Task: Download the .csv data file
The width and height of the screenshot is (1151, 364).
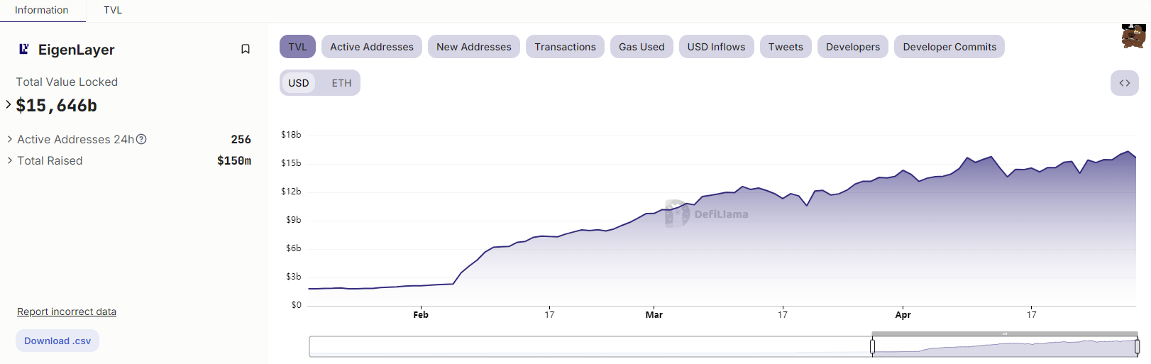Action: point(57,341)
